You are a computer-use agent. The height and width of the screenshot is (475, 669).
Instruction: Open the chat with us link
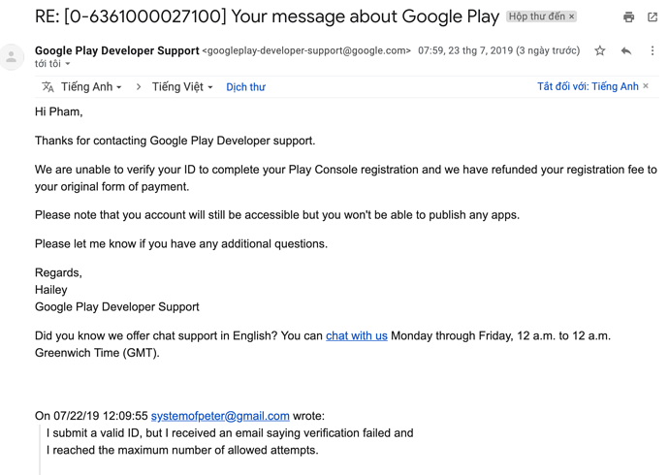pyautogui.click(x=356, y=336)
